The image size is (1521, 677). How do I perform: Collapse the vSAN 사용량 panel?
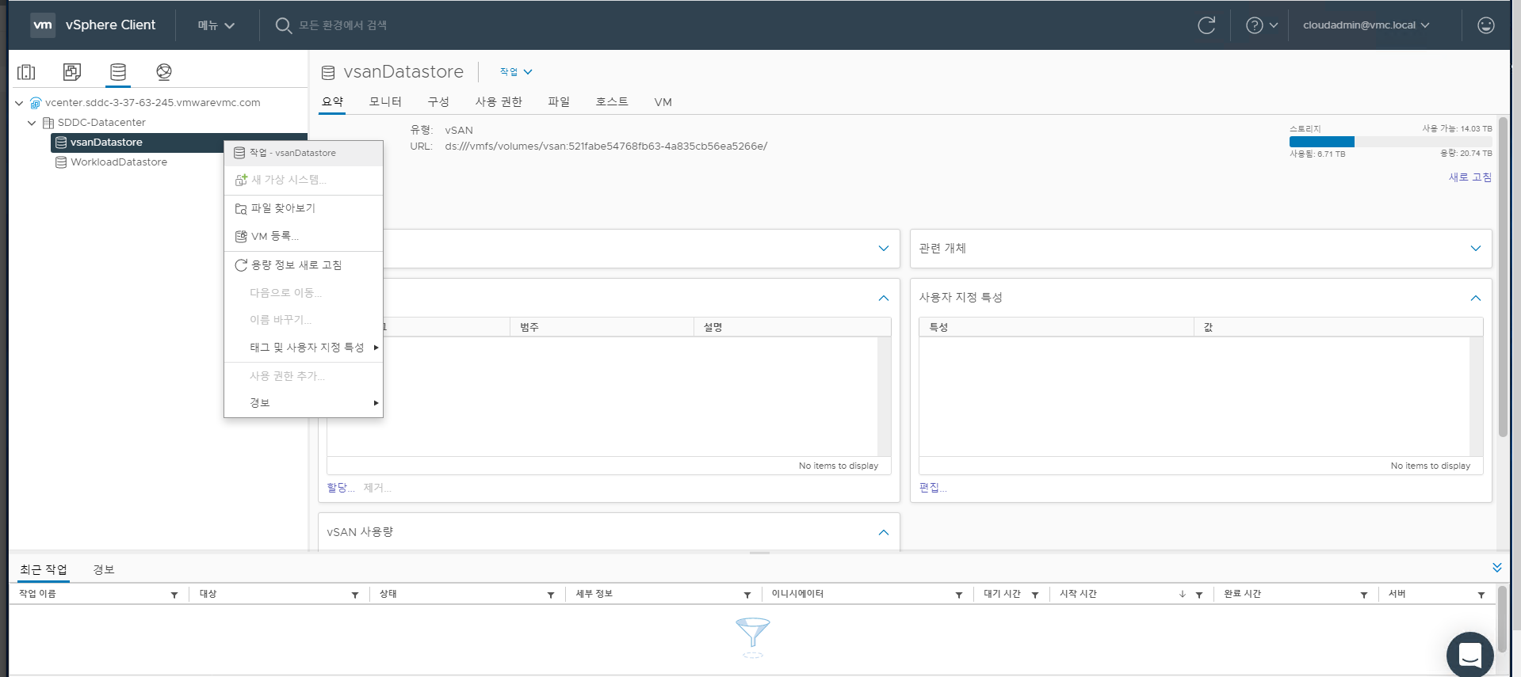[884, 533]
